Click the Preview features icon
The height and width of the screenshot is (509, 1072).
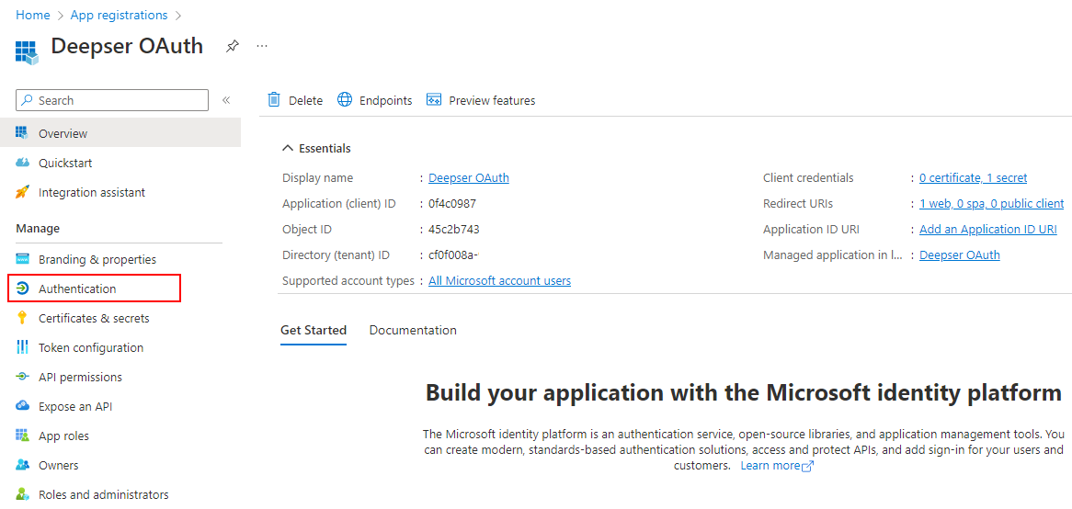coord(433,100)
